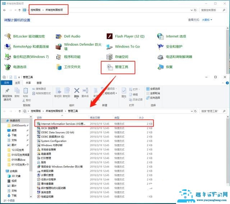Click back arrow in control panel window
230x204 pixels.
(5, 10)
